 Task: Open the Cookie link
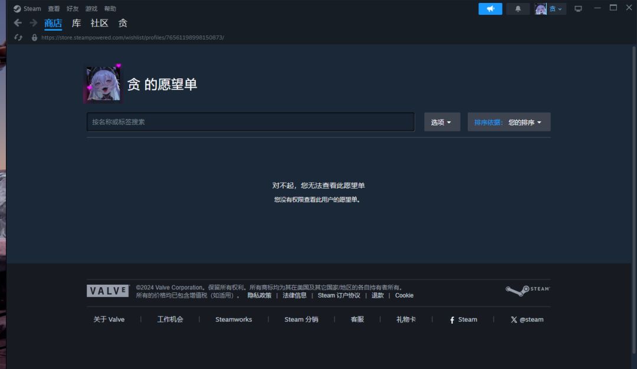pos(404,295)
